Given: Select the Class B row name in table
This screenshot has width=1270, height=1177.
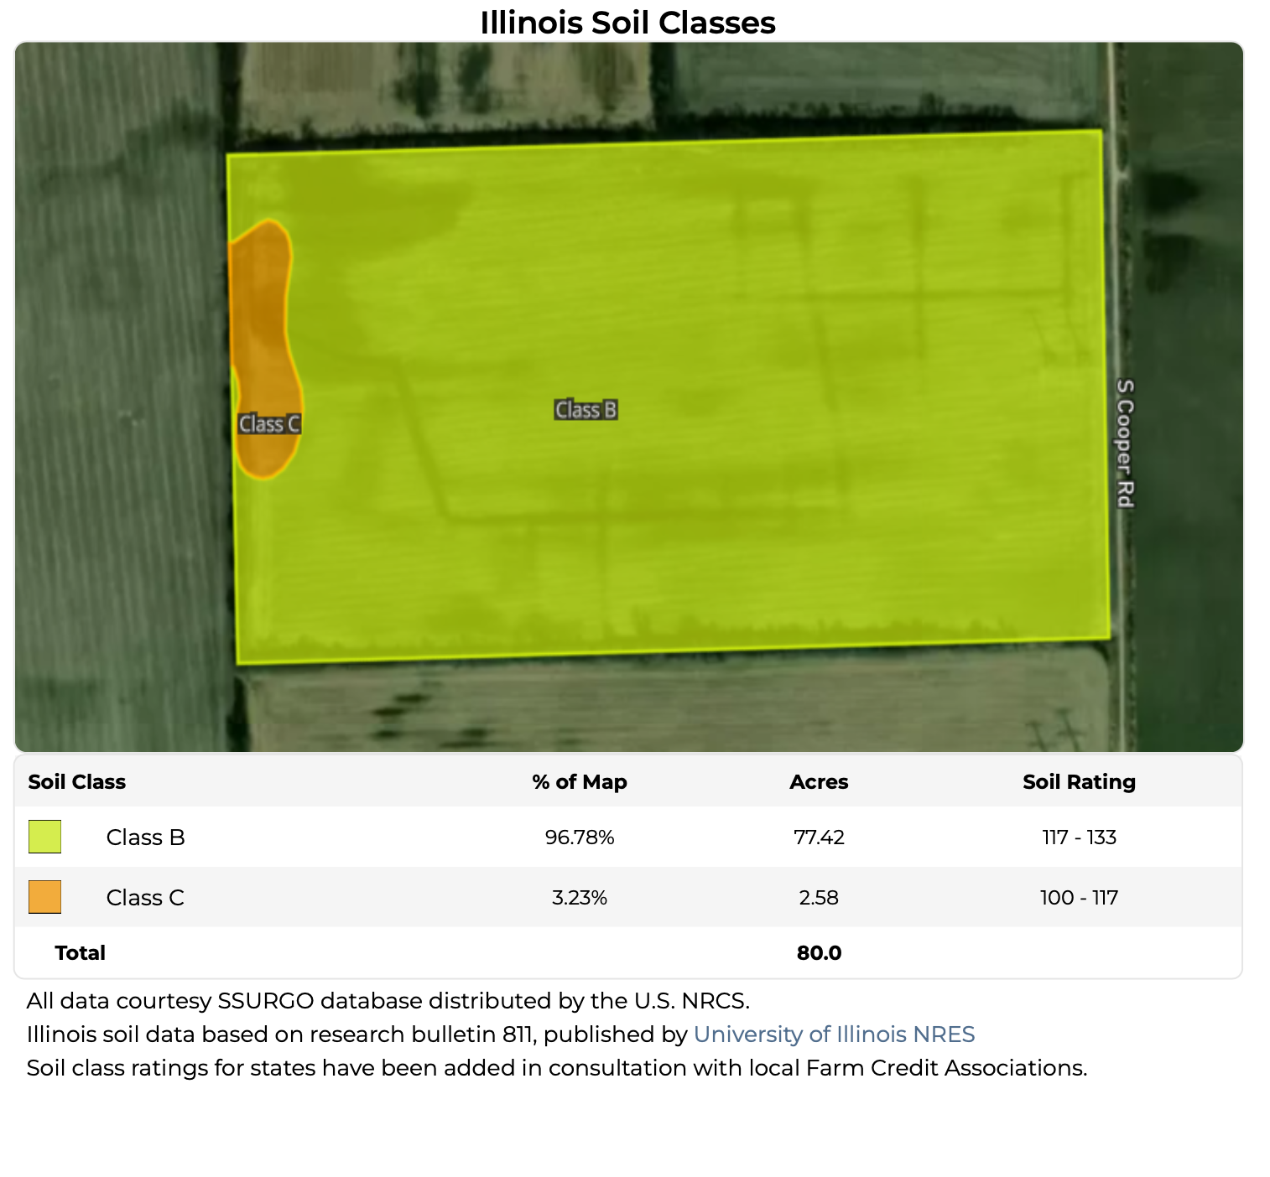Looking at the screenshot, I should point(145,837).
